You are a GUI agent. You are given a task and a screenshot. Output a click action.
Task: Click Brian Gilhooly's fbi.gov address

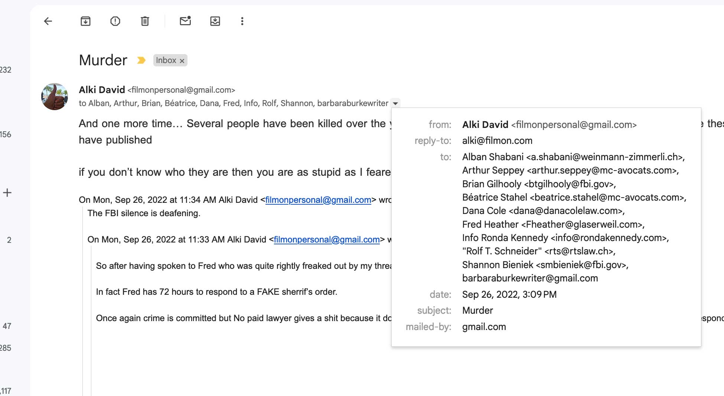pyautogui.click(x=570, y=184)
